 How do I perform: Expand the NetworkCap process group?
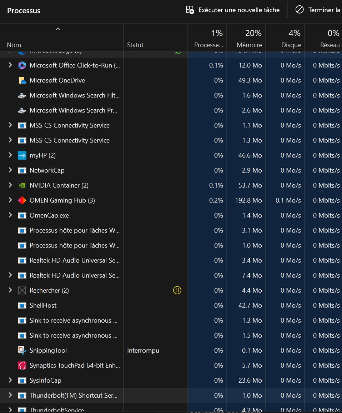tap(10, 170)
